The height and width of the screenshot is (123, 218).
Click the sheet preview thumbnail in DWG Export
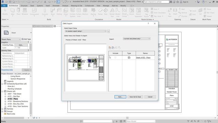pos(85,68)
